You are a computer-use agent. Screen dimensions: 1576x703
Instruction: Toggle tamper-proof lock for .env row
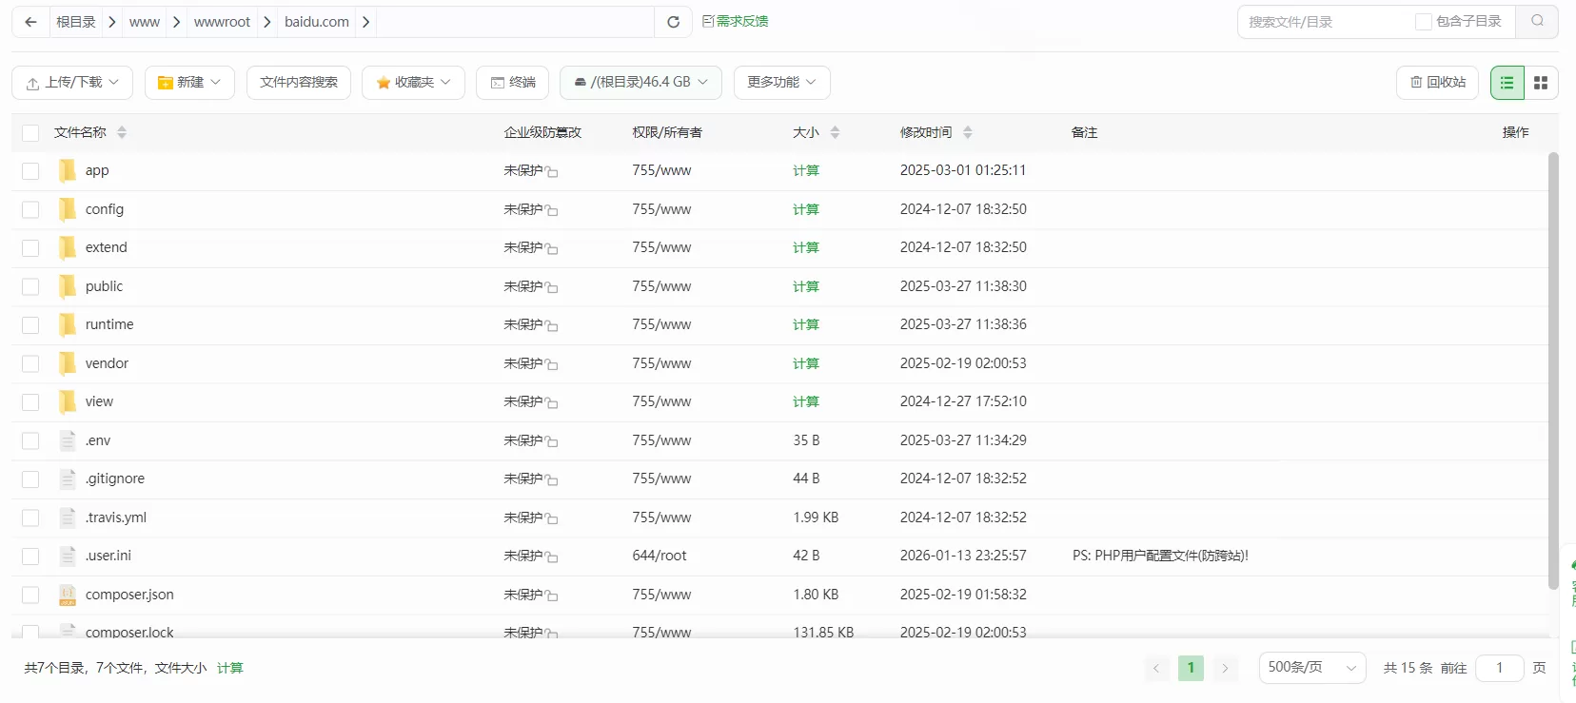point(552,441)
